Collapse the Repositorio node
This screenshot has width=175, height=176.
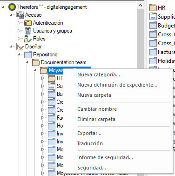point(19,54)
